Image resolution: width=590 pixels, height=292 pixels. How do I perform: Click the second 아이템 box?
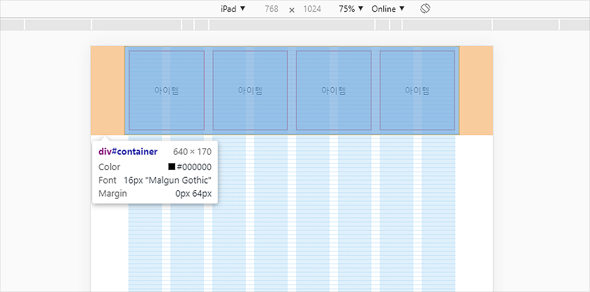250,90
